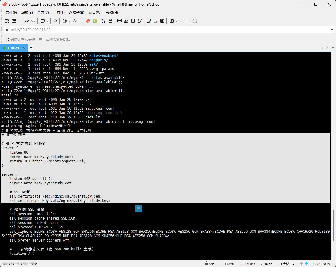Click the 'sites-enabled/' directory name
Viewport: 336px width, 267px height.
(104, 56)
